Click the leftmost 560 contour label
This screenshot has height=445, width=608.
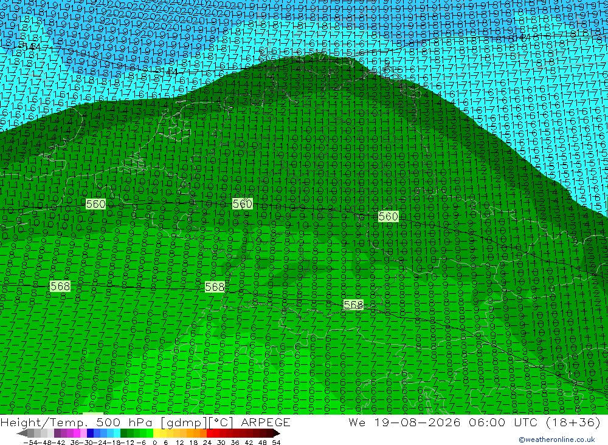tap(96, 204)
